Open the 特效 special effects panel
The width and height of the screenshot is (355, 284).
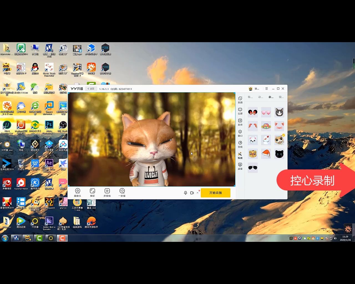[x=240, y=156]
